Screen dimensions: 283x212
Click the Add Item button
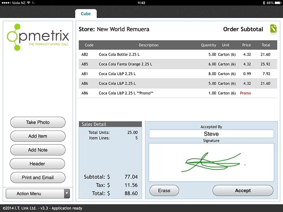tap(38, 136)
